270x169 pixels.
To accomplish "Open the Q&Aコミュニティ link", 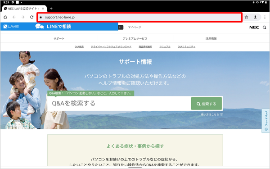I will click(186, 47).
